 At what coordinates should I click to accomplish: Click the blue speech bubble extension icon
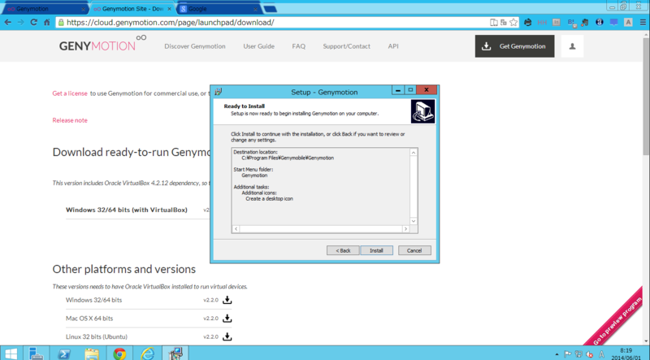point(614,23)
